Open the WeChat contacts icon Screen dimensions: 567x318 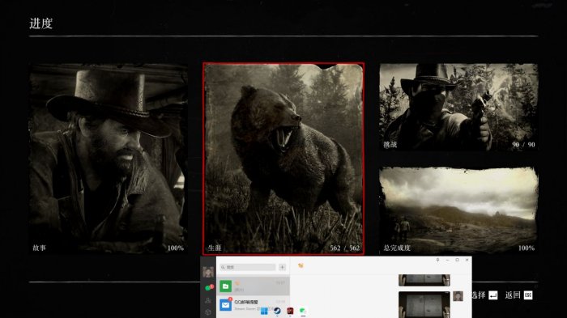click(x=208, y=300)
